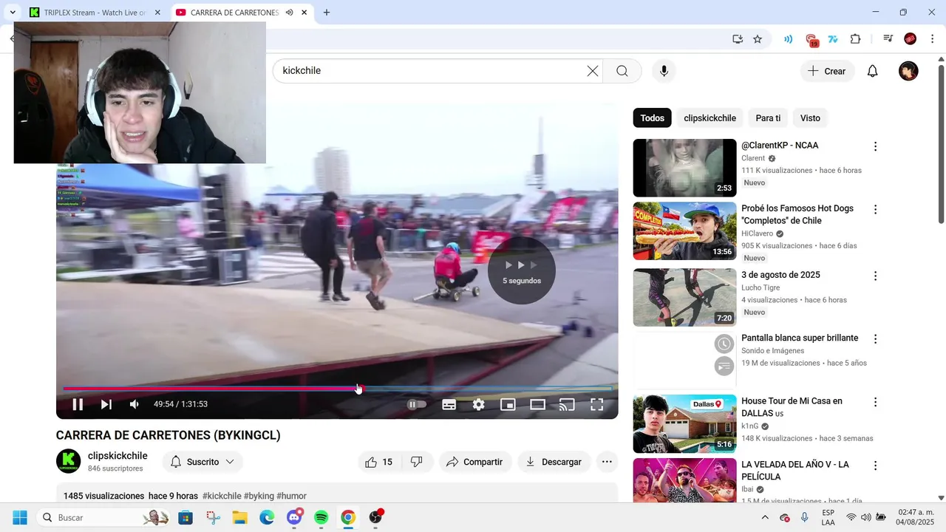
Task: Select the Para ti filter chip
Action: click(x=768, y=118)
